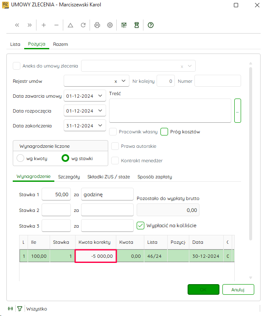Image resolution: width=264 pixels, height=316 pixels.
Task: Open Data zakończenia date picker
Action: (100, 126)
